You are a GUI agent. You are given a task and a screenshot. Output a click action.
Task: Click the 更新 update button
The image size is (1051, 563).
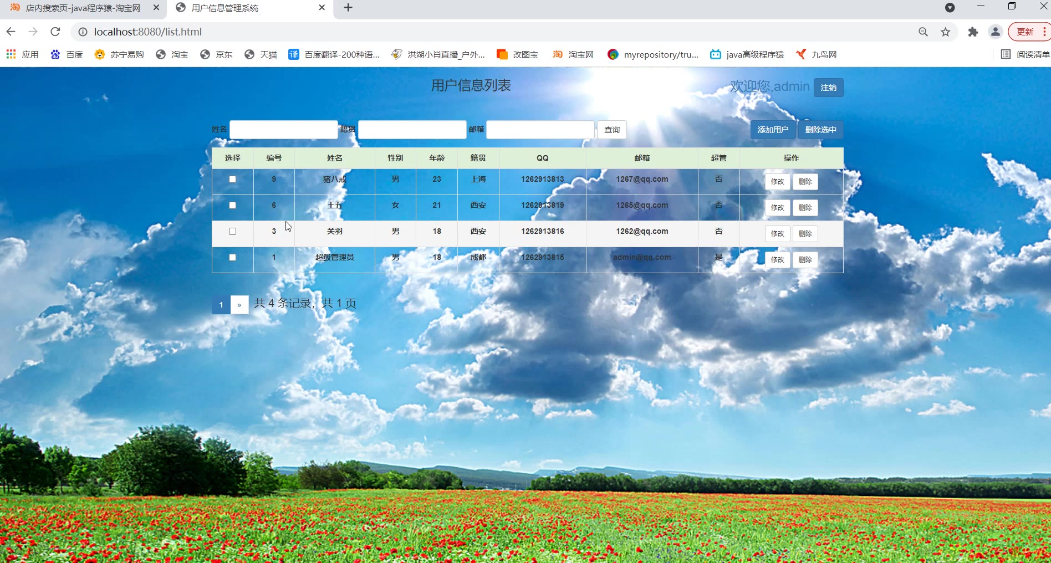pos(1024,32)
